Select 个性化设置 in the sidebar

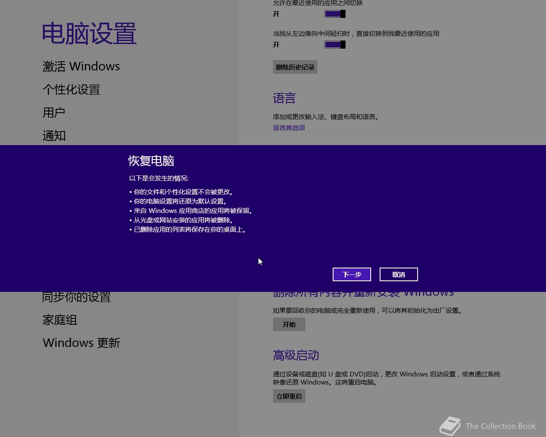71,90
